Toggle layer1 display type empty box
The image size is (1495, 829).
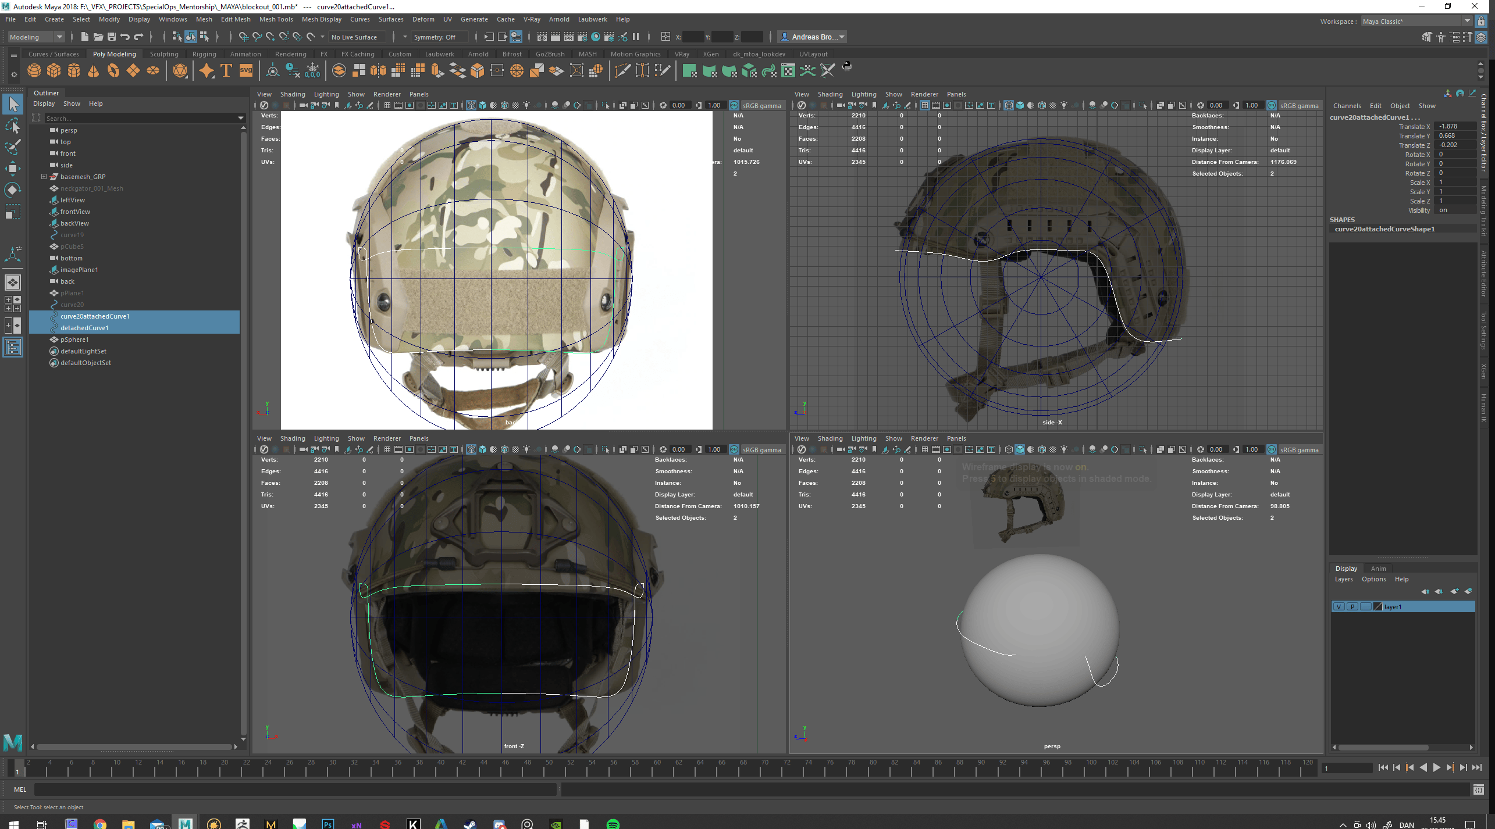[x=1365, y=606]
